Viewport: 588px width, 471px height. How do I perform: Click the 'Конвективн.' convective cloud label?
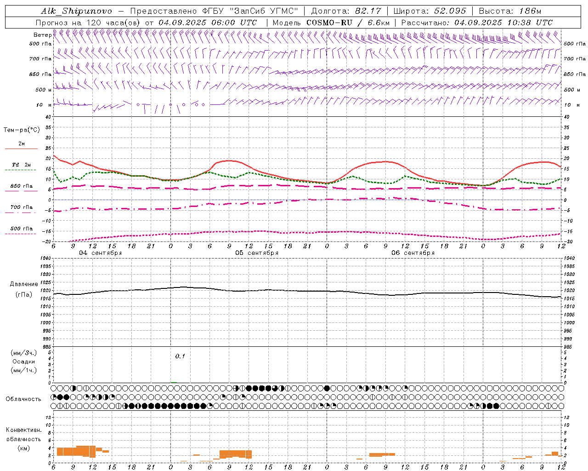(23, 430)
